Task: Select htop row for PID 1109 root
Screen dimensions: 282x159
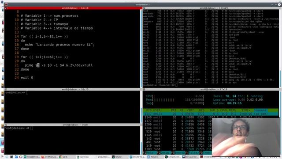Action: click(x=178, y=149)
